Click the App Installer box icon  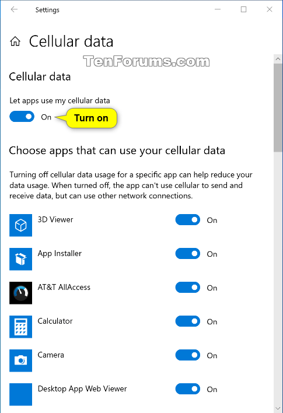[20, 259]
